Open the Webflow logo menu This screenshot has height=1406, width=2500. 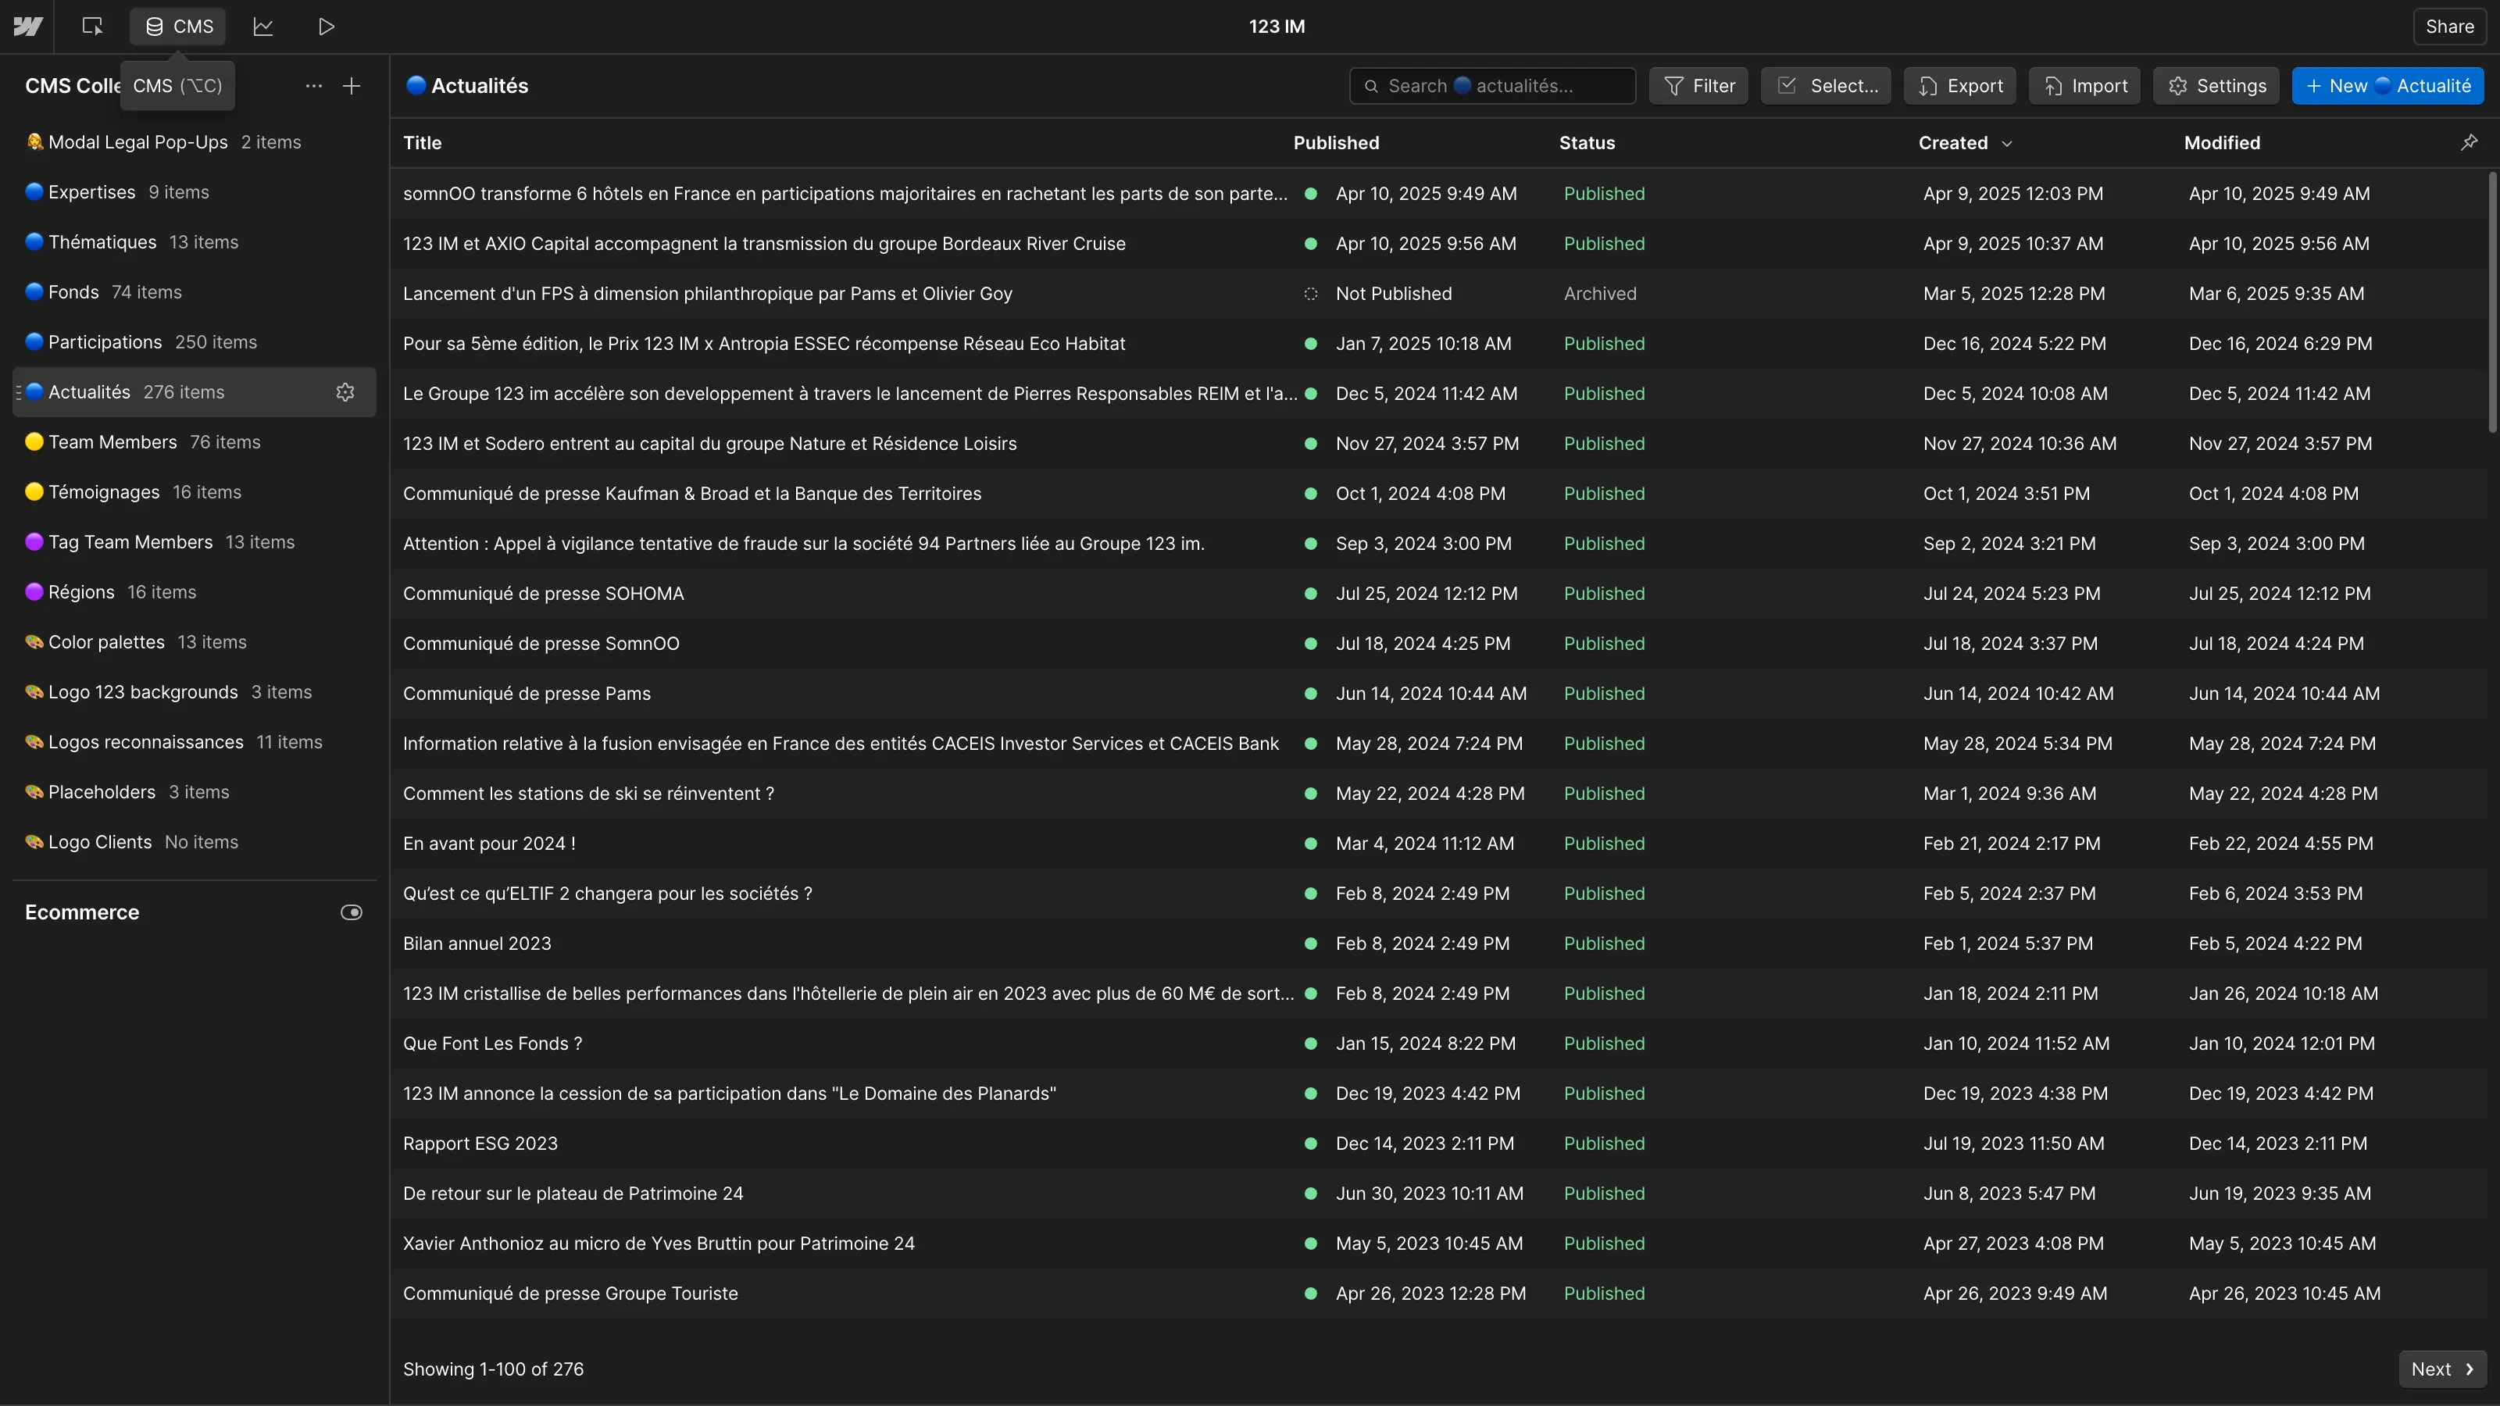coord(27,27)
